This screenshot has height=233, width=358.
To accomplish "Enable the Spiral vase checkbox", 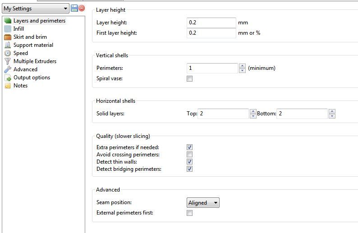I will [189, 79].
